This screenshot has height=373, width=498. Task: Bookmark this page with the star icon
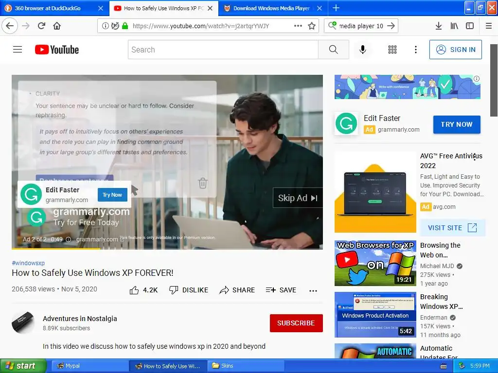coord(312,26)
